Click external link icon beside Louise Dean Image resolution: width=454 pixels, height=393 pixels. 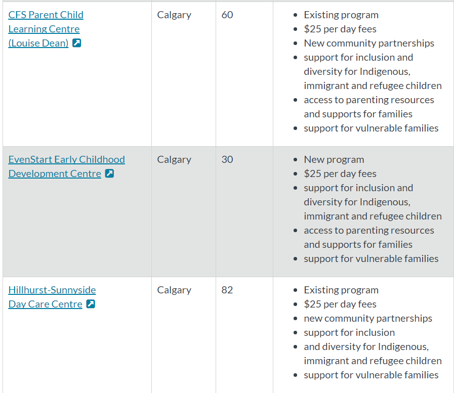point(77,43)
